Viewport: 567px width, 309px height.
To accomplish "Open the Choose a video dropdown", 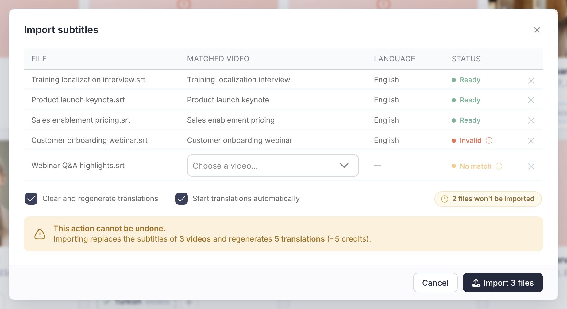I will (x=273, y=166).
